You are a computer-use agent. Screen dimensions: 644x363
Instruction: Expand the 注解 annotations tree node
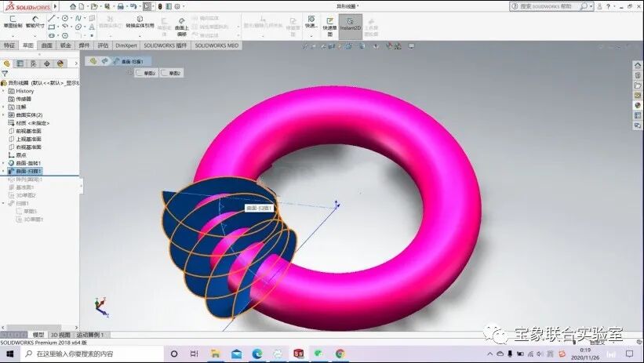[x=4, y=107]
